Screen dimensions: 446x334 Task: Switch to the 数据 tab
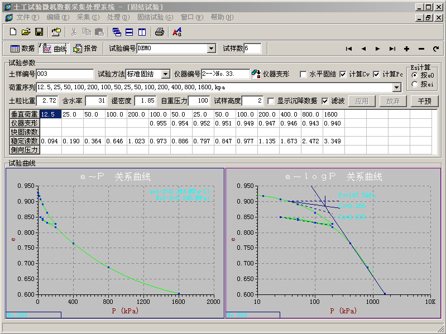tap(22, 49)
